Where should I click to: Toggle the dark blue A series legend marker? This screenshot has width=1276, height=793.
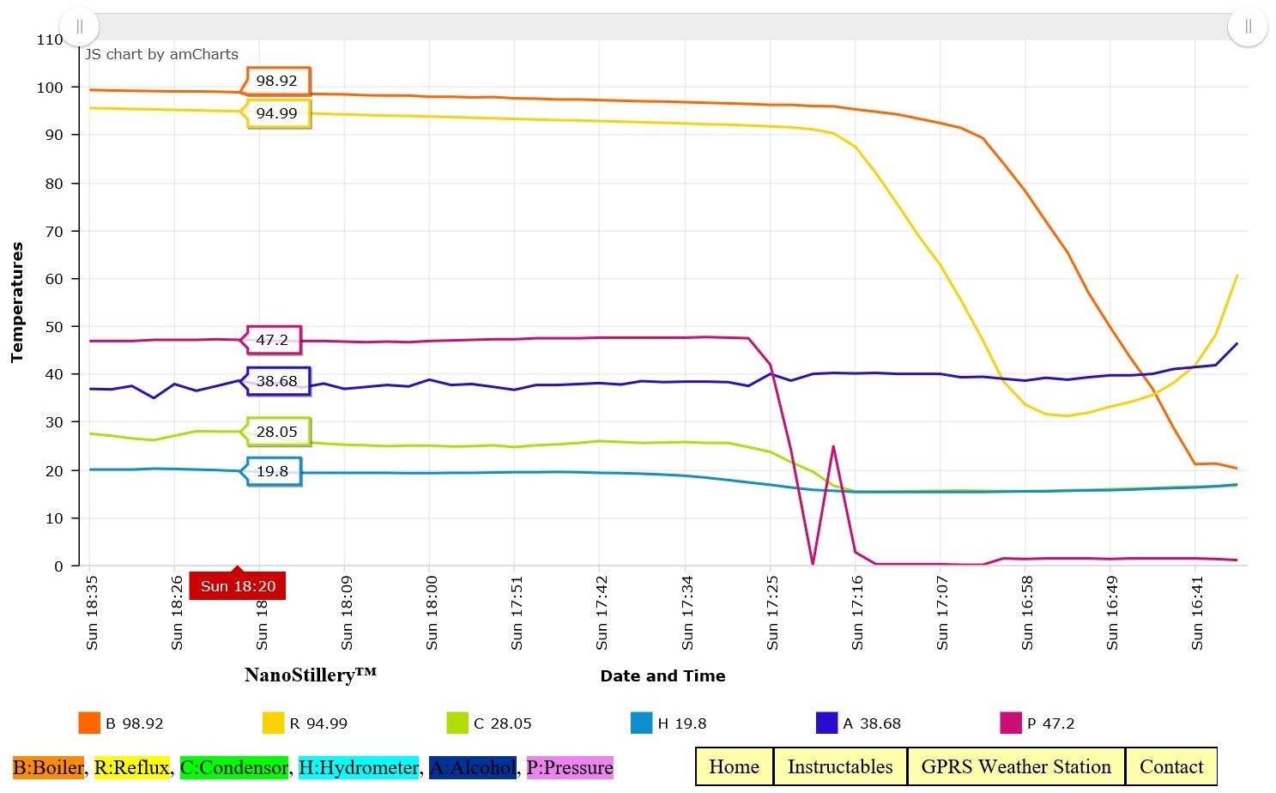click(826, 723)
